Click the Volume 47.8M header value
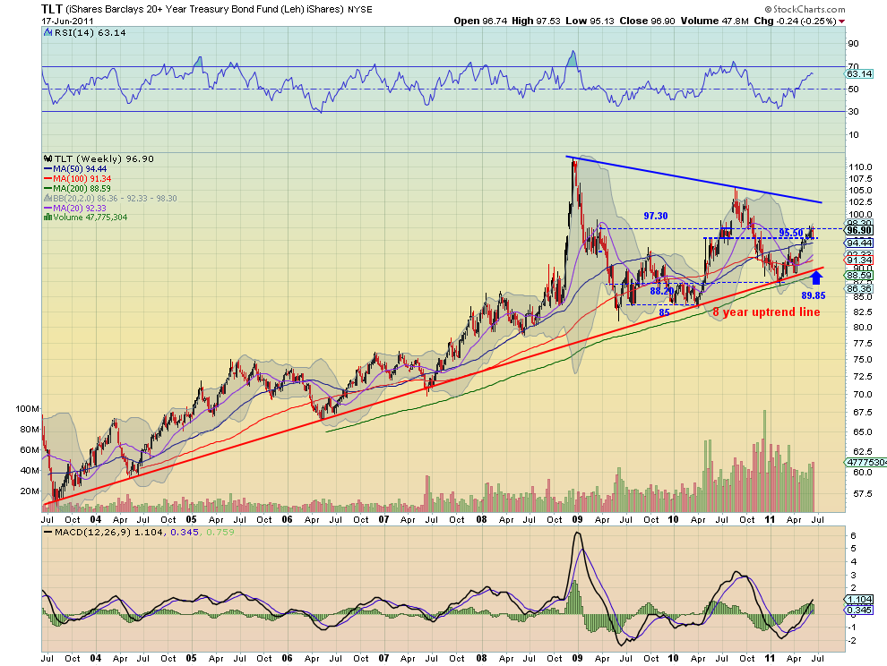 pos(714,21)
